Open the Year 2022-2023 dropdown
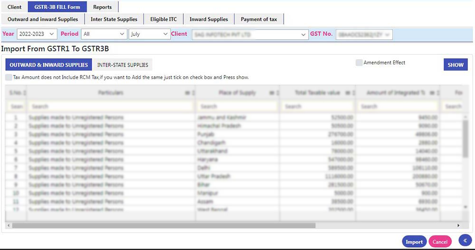This screenshot has width=475, height=250. [x=37, y=34]
